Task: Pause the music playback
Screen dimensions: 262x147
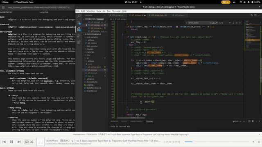Action: pos(11,142)
